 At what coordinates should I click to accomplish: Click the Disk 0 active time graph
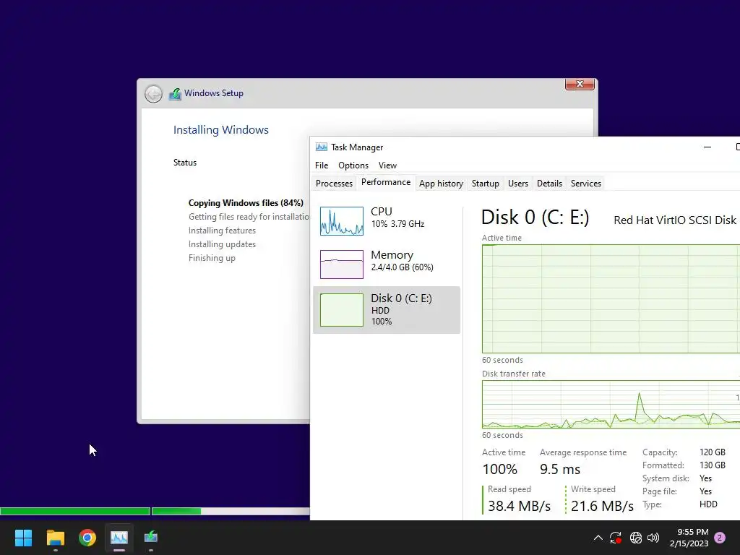[x=611, y=298]
